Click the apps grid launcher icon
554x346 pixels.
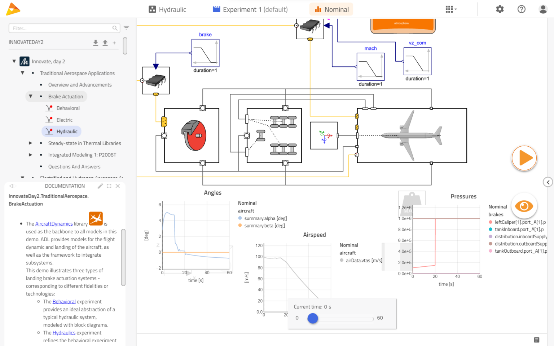449,9
